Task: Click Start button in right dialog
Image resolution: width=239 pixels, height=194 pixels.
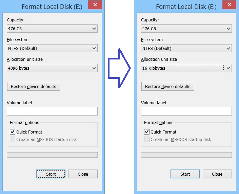Action: 185,174
